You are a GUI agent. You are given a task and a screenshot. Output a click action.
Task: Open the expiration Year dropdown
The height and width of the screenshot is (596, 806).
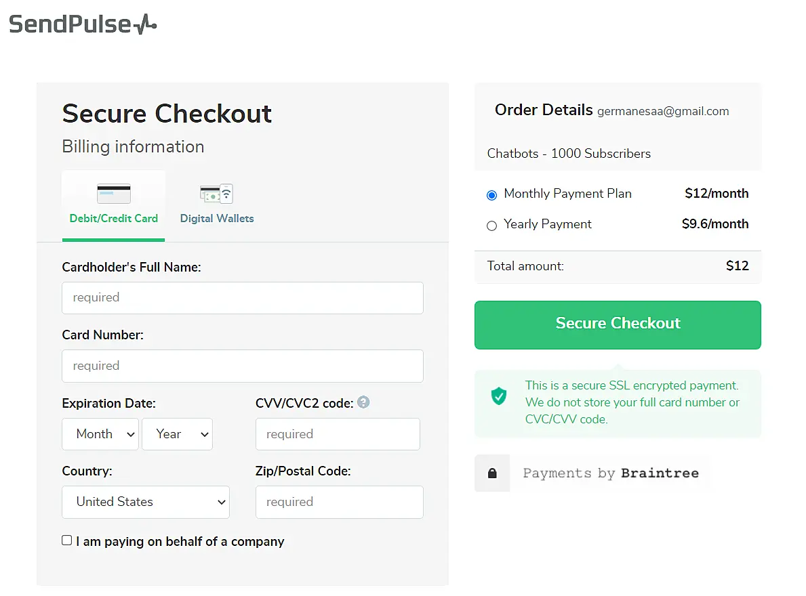point(177,434)
